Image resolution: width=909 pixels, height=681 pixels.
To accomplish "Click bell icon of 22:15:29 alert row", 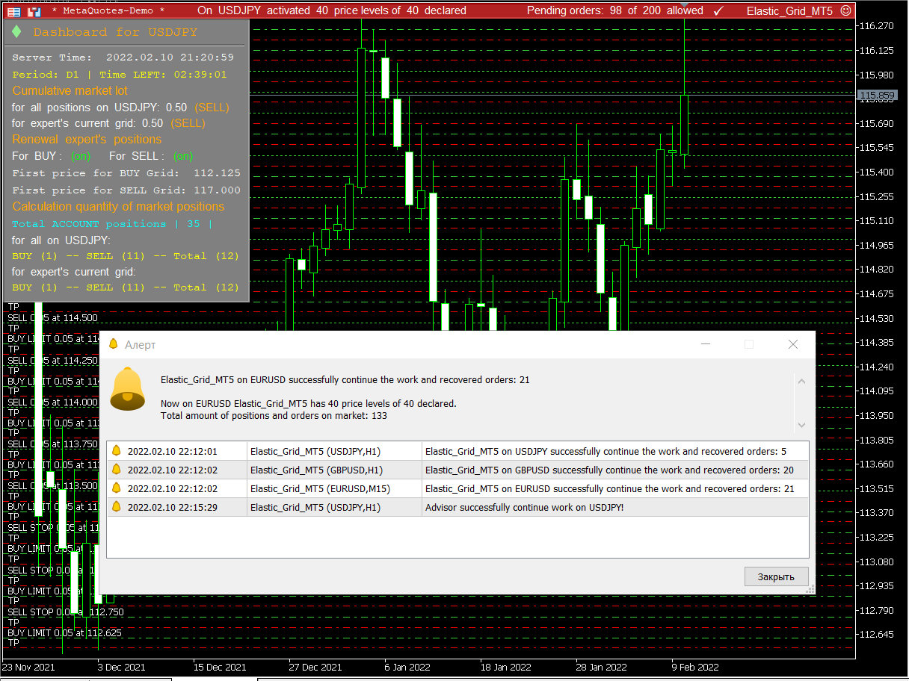I will point(116,507).
